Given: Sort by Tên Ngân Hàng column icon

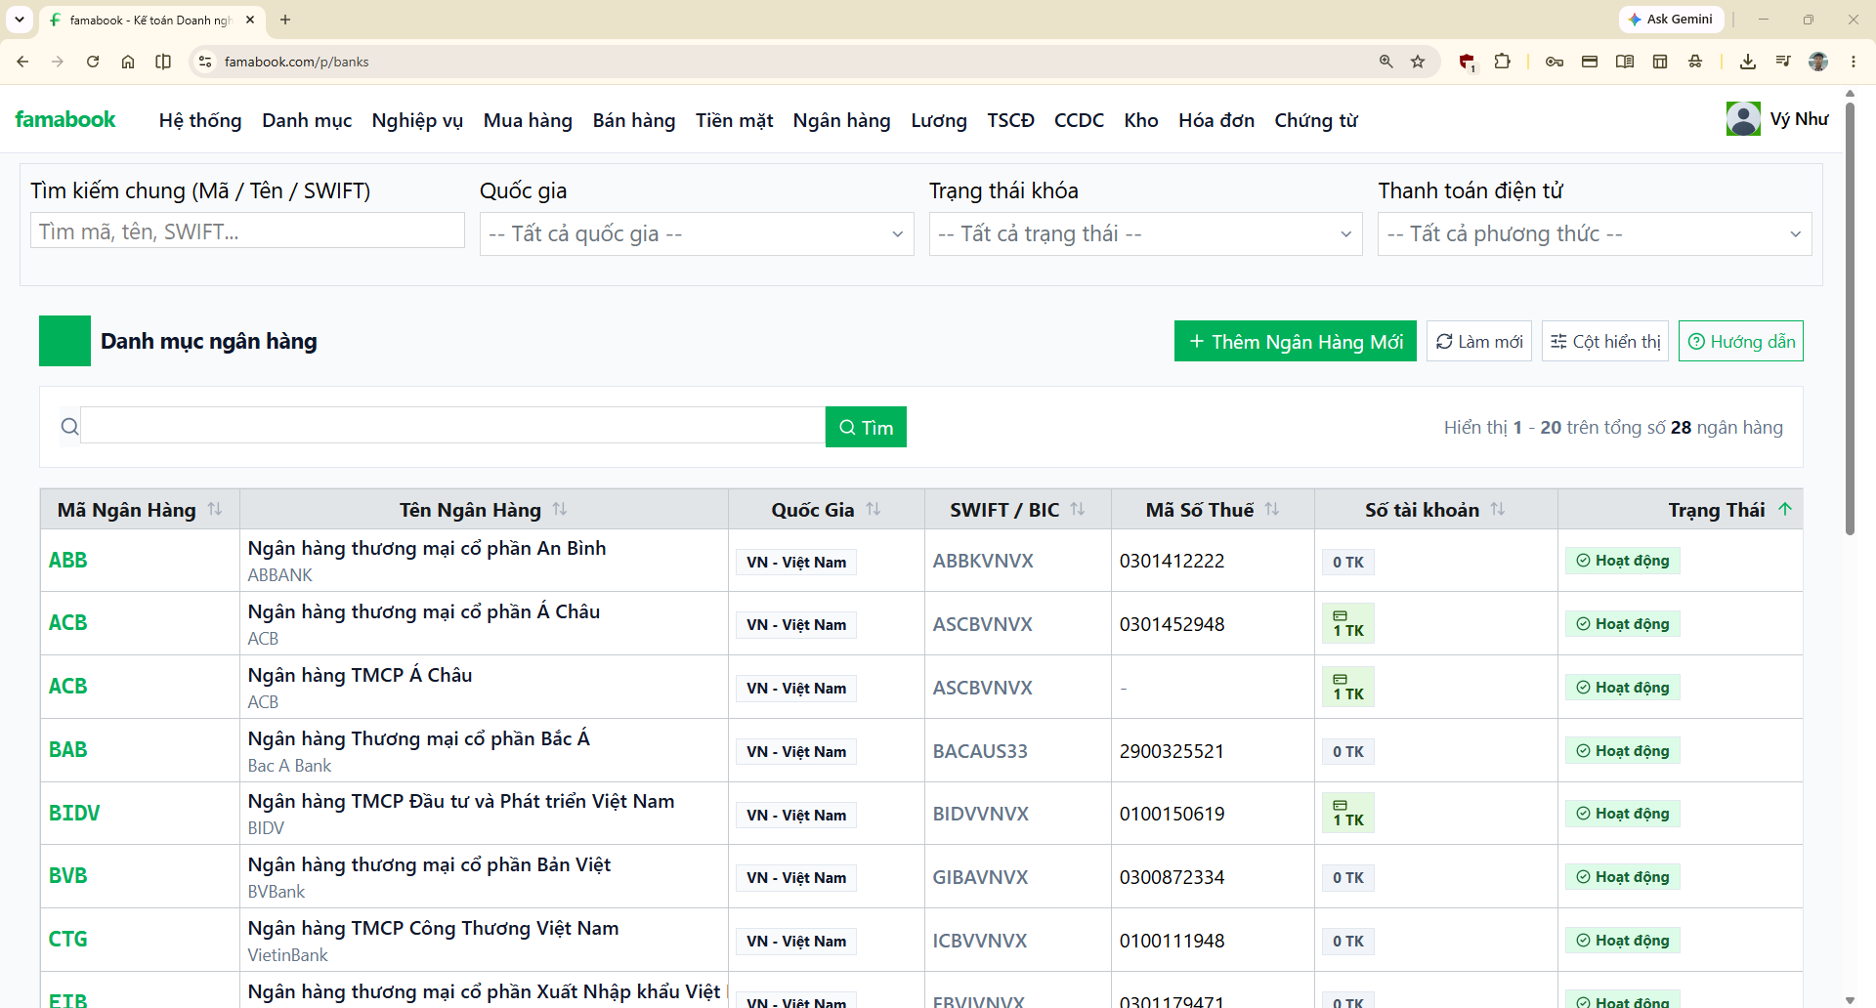Looking at the screenshot, I should [560, 509].
